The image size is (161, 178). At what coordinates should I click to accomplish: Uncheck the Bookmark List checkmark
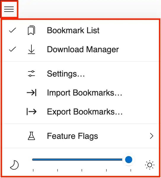(12, 30)
